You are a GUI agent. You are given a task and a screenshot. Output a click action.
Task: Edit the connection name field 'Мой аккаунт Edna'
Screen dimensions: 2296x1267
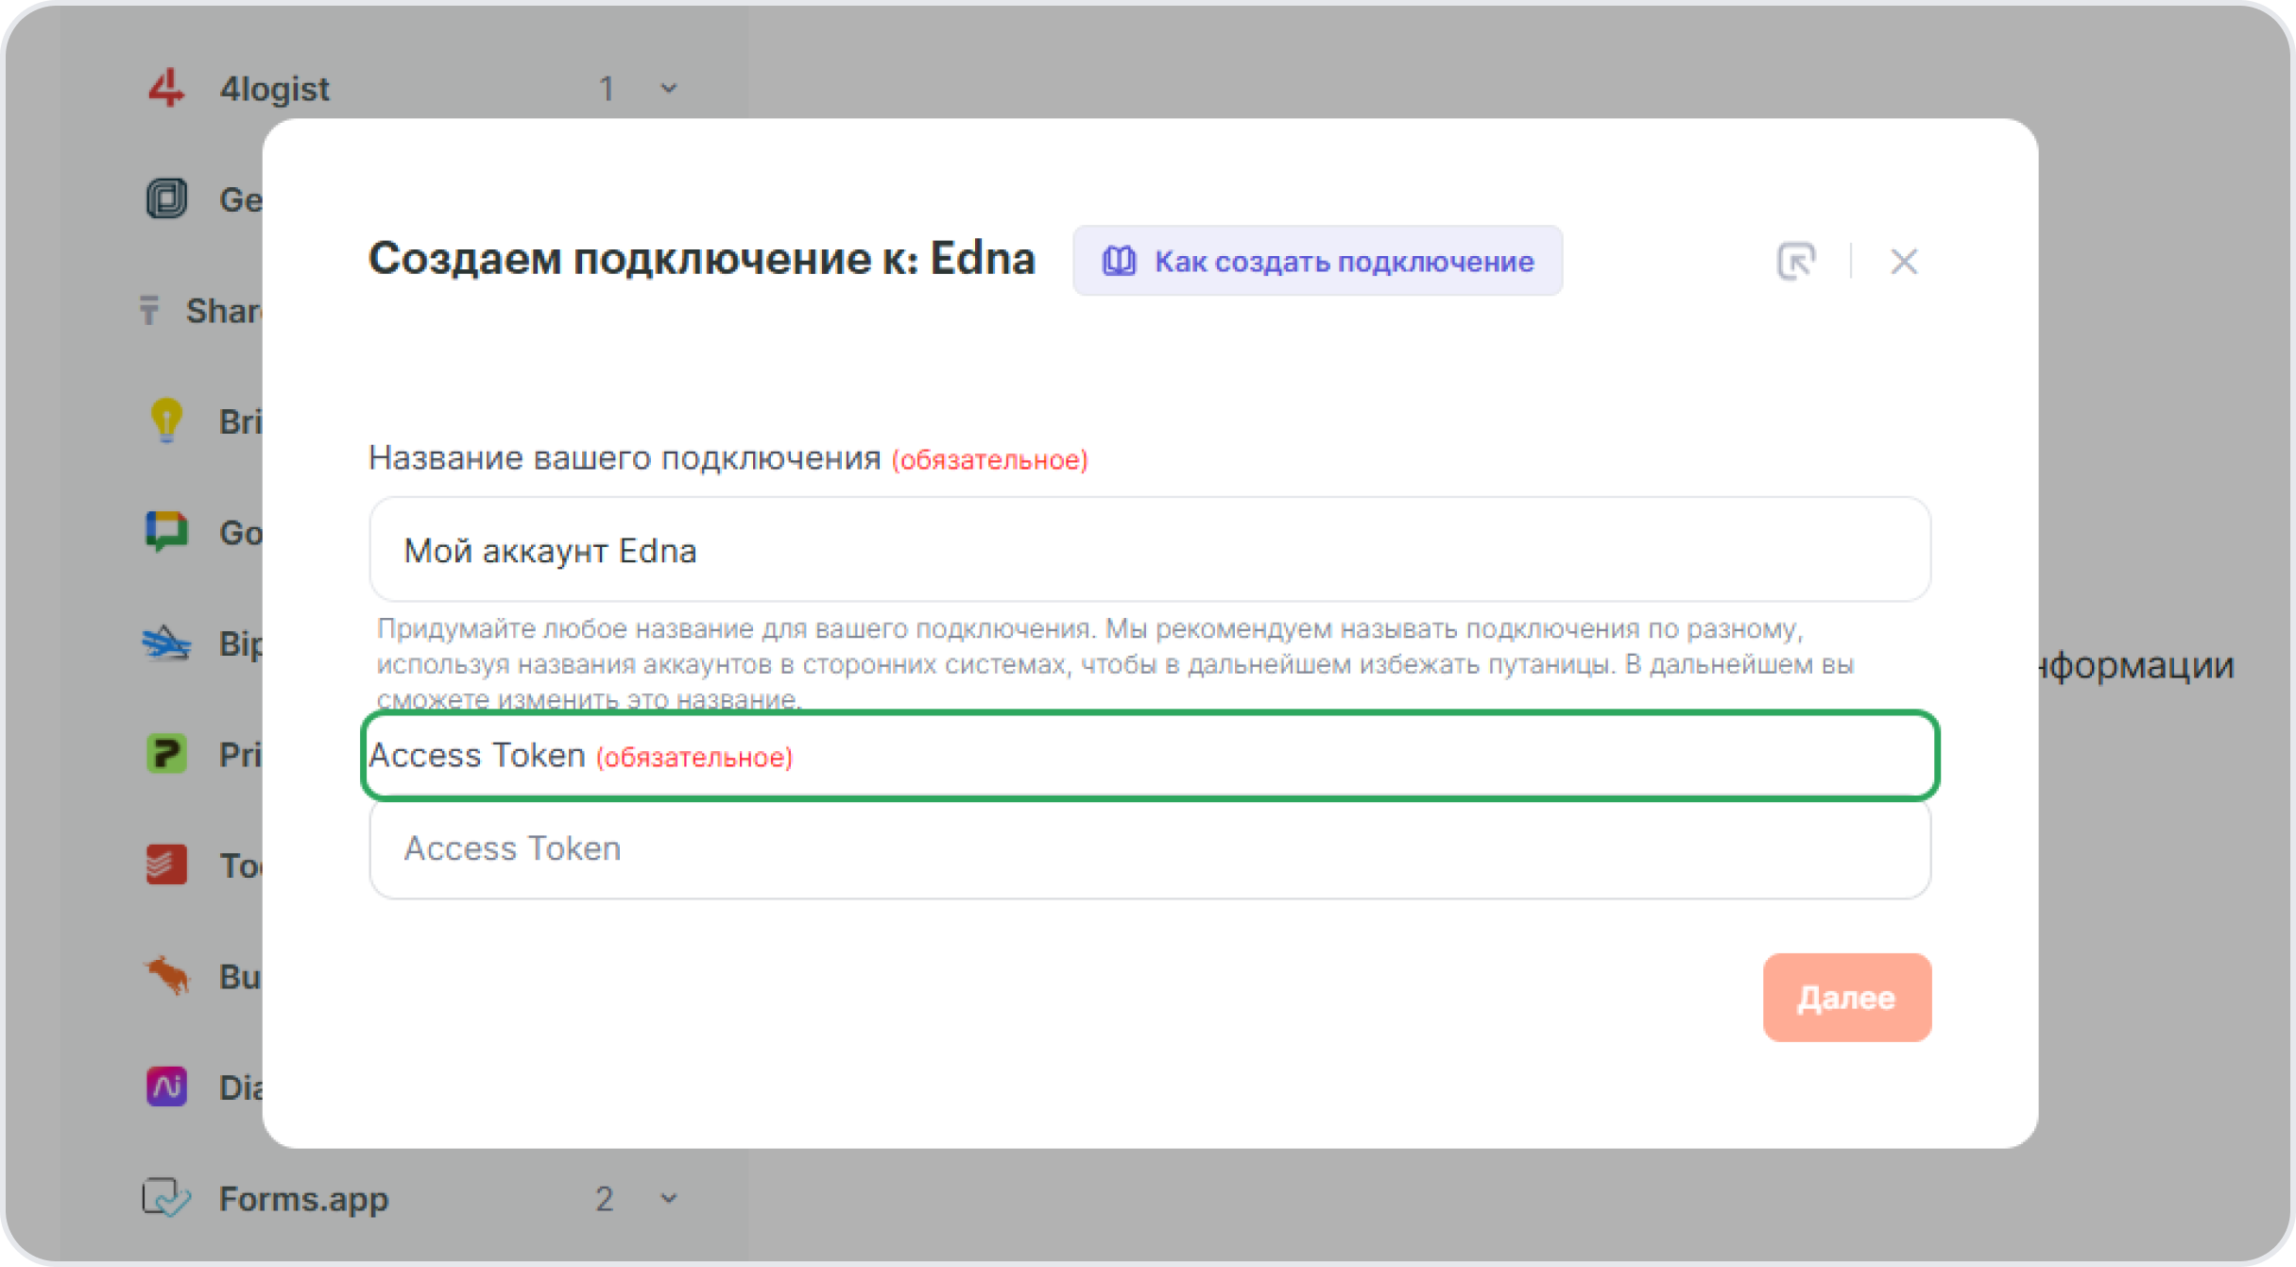tap(1150, 550)
